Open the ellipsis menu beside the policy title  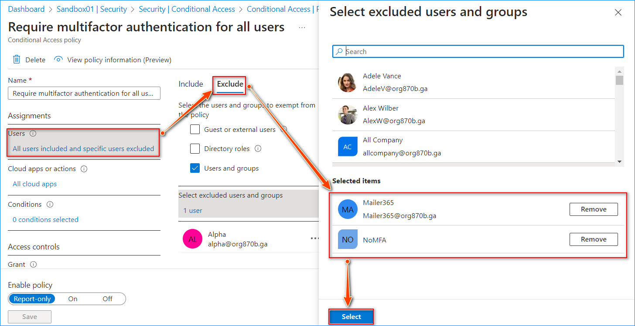point(302,27)
